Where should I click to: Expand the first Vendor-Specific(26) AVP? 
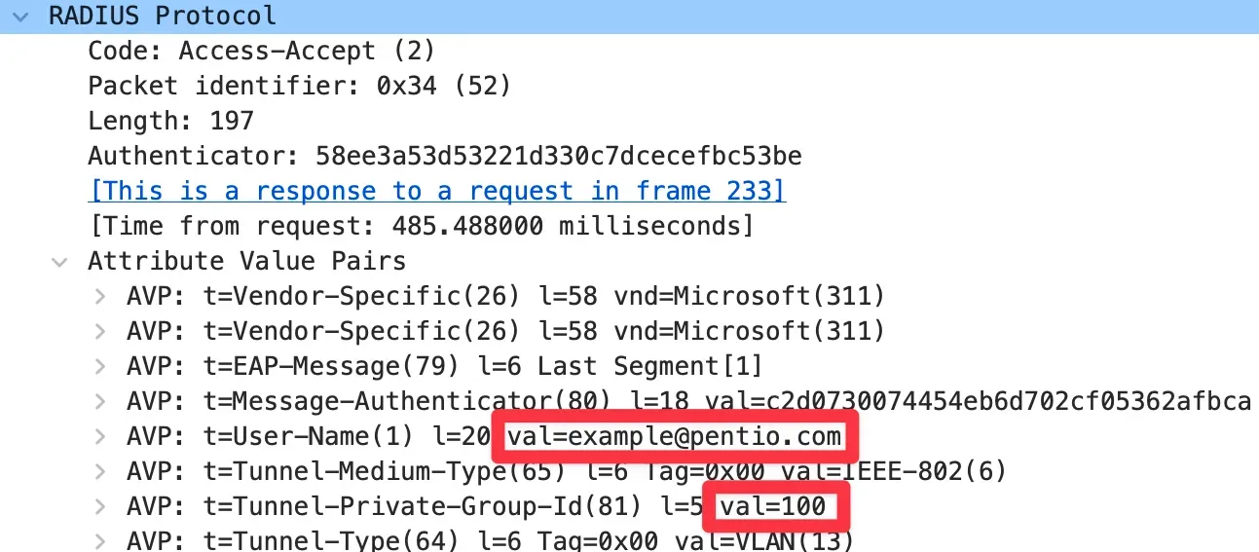click(x=99, y=297)
